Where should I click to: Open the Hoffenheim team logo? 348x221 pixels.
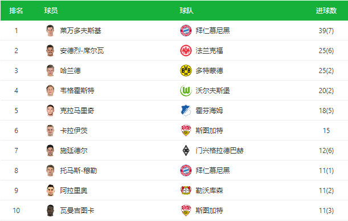coord(186,111)
